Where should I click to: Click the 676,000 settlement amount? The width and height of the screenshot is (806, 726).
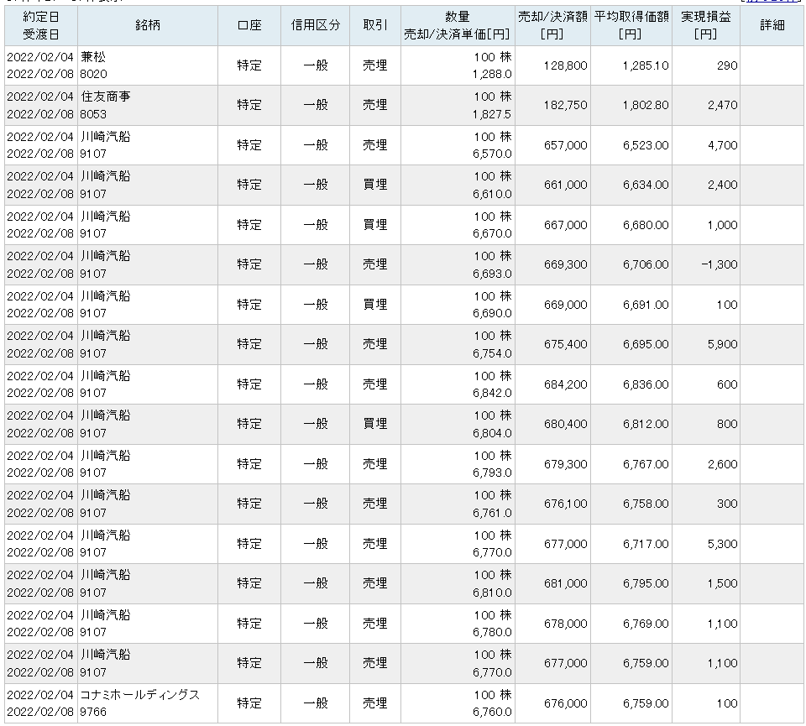coord(565,703)
